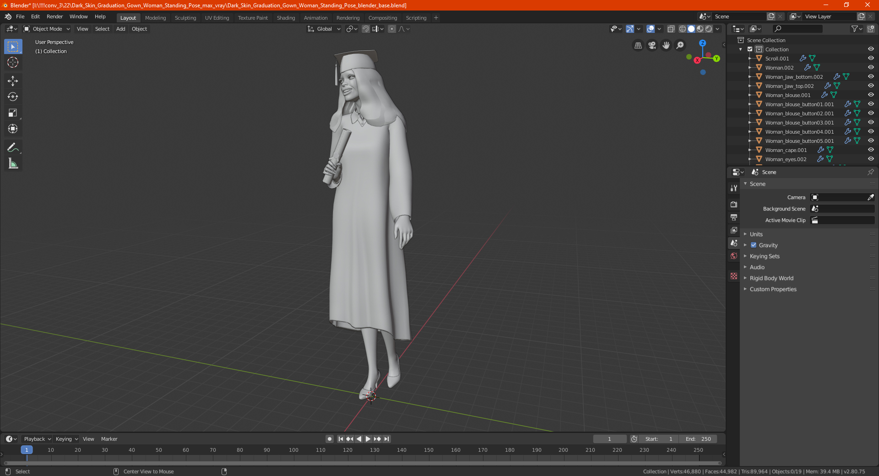The image size is (879, 476).
Task: Toggle proportional editing button
Action: coord(392,29)
